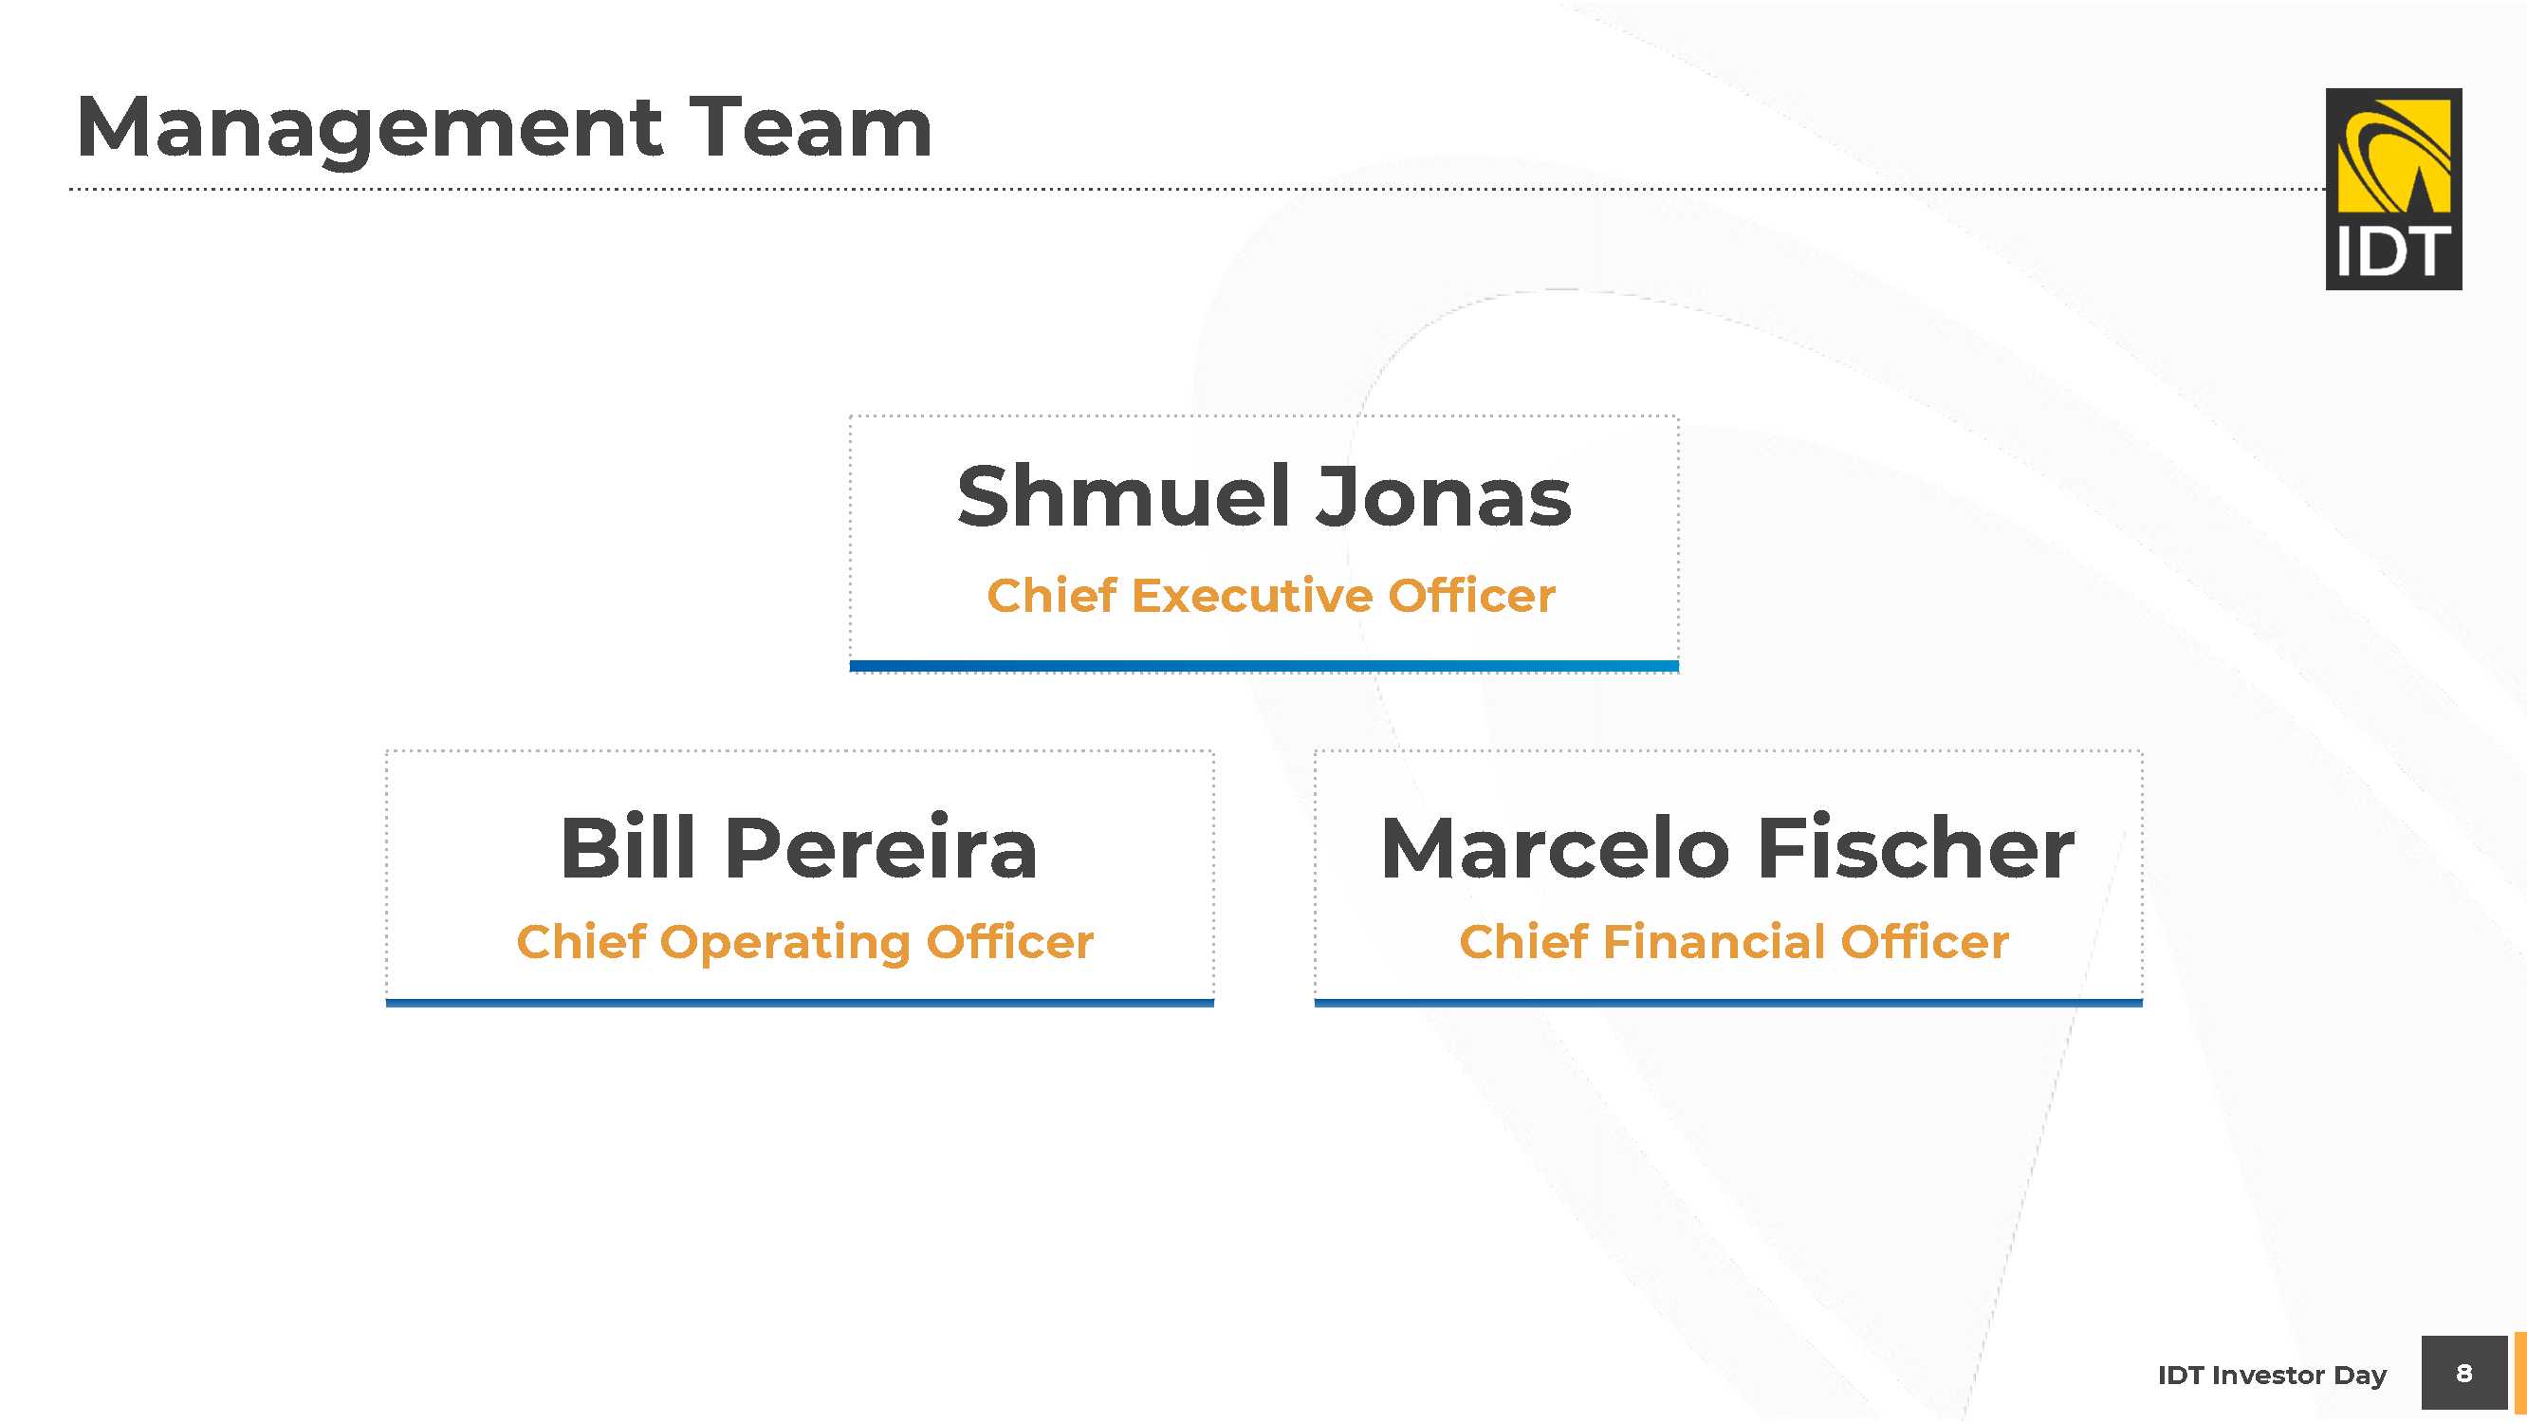Click the dotted divider line below the title

(x=1177, y=189)
